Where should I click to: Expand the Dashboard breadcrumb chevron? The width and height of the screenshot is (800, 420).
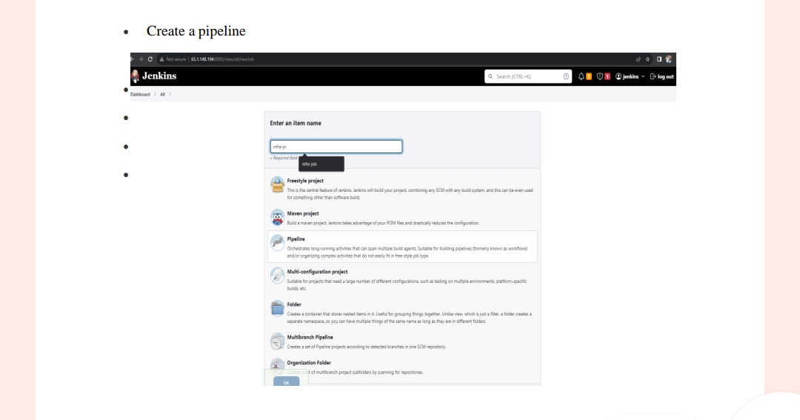tap(155, 94)
